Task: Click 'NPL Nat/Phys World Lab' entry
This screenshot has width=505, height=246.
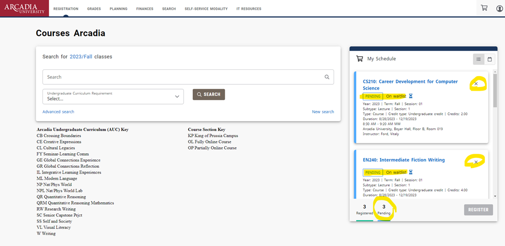Action: click(59, 191)
